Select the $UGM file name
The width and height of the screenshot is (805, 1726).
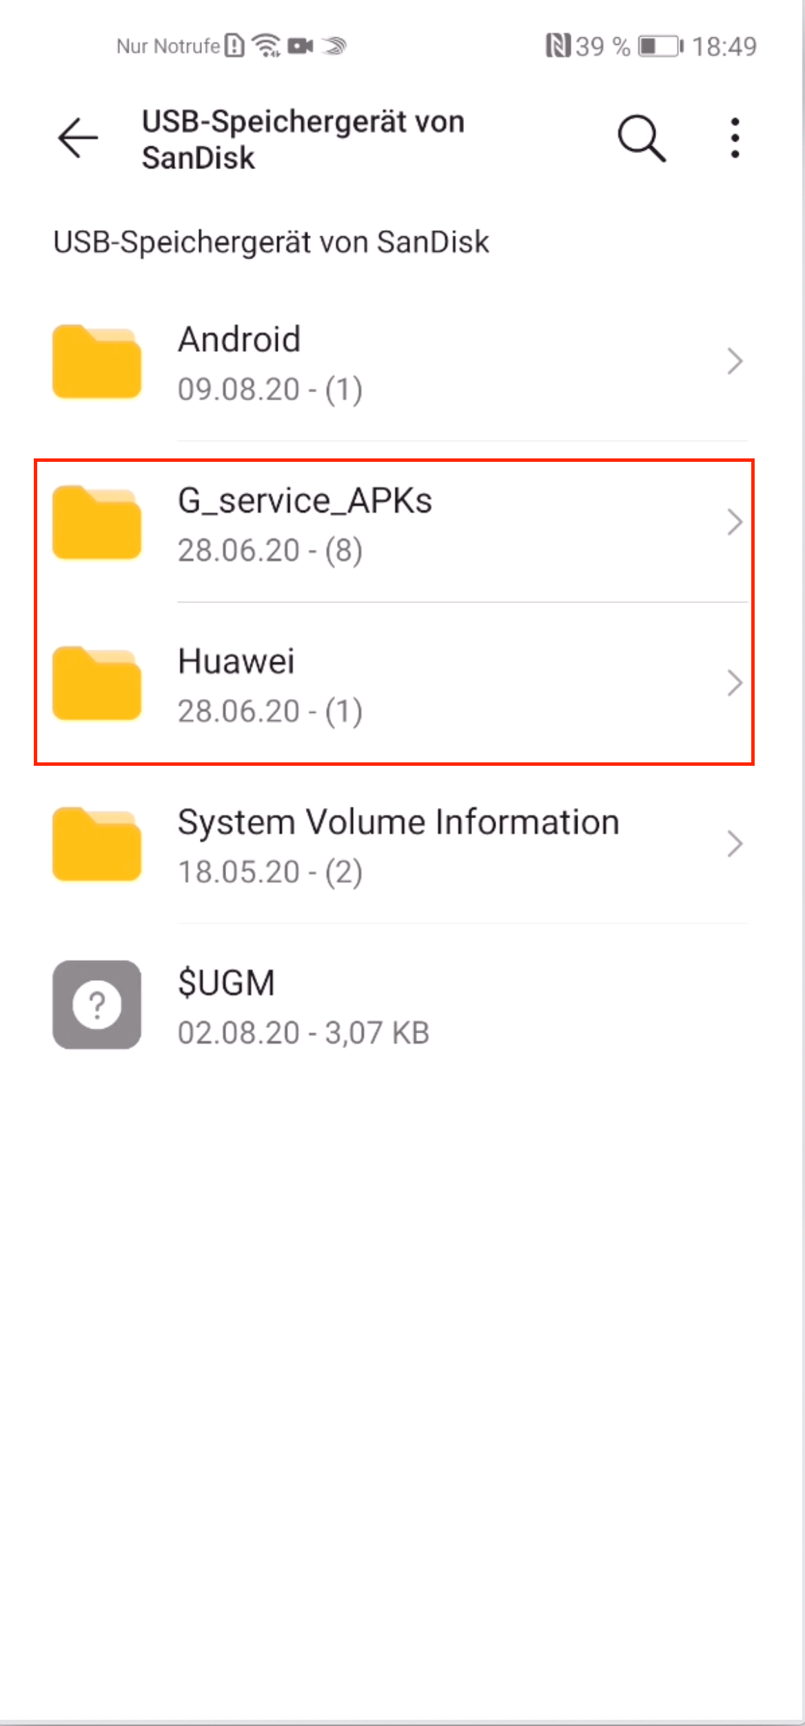[x=227, y=983]
